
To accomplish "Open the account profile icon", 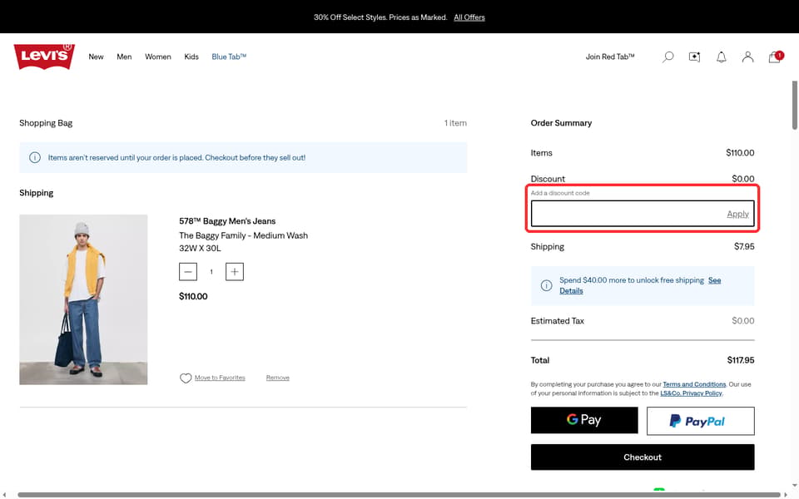I will tap(747, 57).
